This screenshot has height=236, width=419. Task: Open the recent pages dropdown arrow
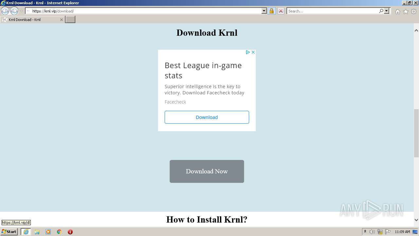pyautogui.click(x=21, y=11)
